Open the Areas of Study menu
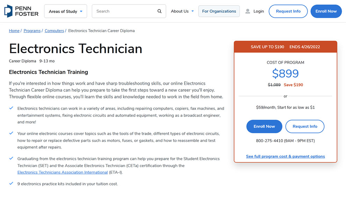 (x=66, y=11)
